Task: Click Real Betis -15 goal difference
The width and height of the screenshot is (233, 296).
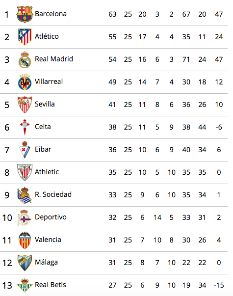Action: pos(219,285)
